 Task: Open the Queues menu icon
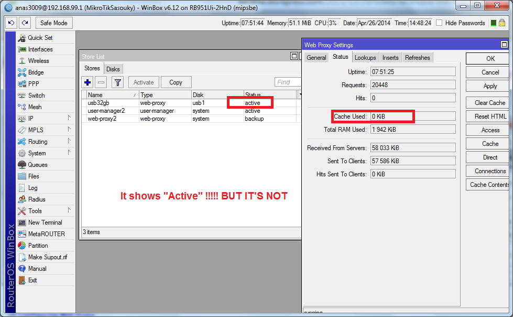[22, 165]
